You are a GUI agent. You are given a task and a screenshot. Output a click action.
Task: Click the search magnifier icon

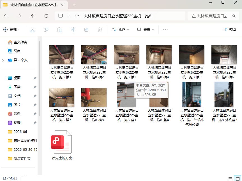coord(234,16)
